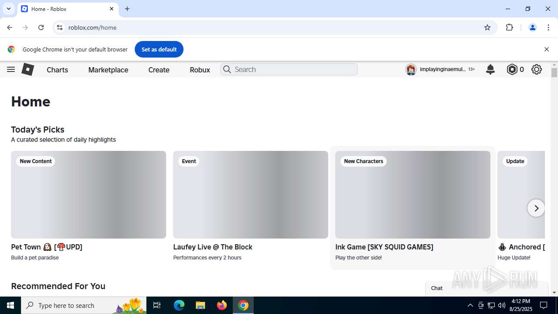Open the Laufey Live @ The Block thumbnail

(251, 195)
